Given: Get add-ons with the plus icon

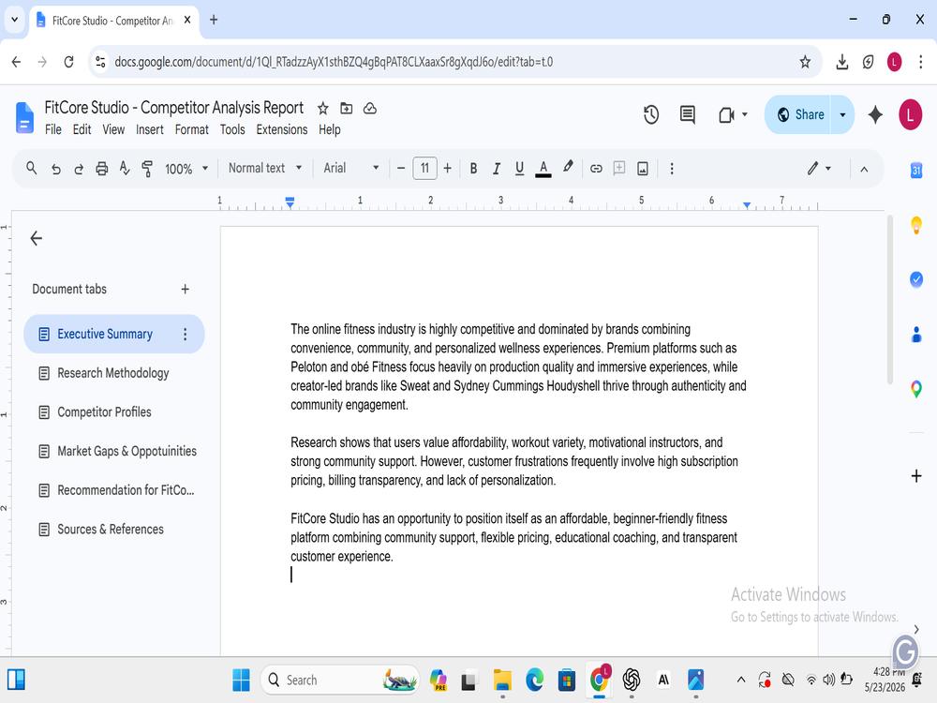Looking at the screenshot, I should coord(916,476).
